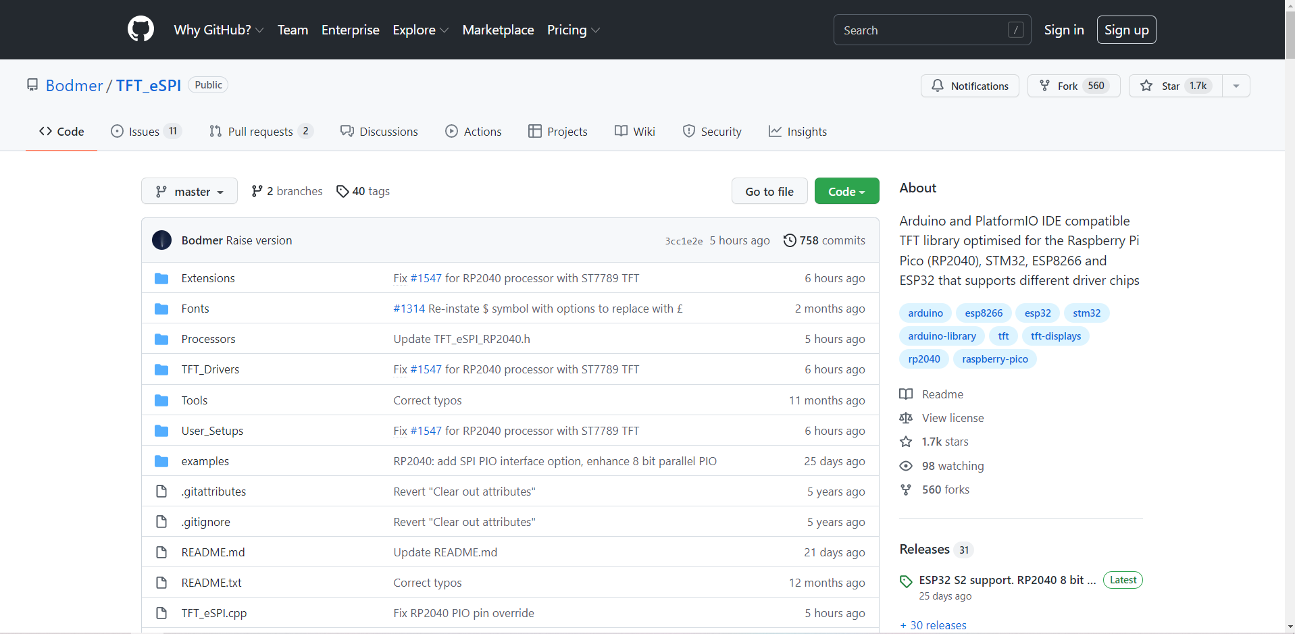Click the Sign up button

click(x=1126, y=30)
